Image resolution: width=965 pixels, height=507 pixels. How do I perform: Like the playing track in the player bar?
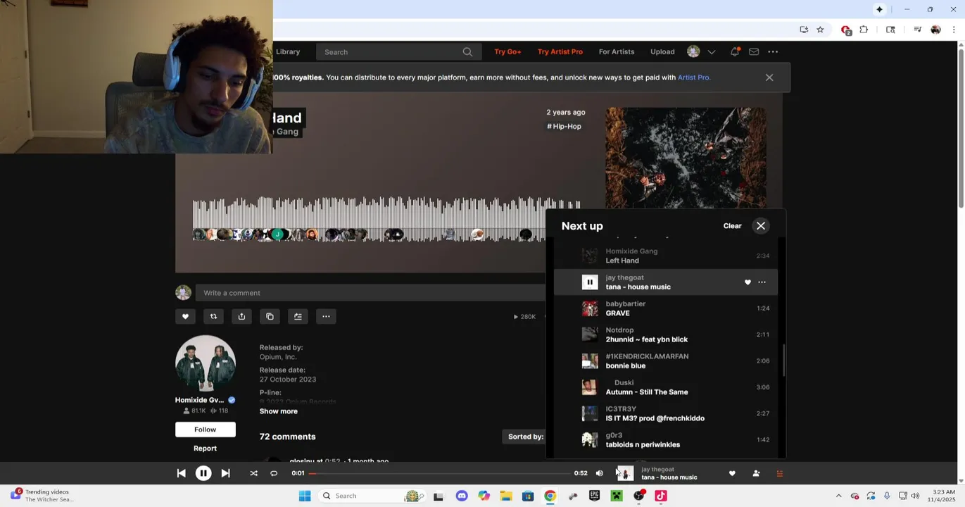732,473
